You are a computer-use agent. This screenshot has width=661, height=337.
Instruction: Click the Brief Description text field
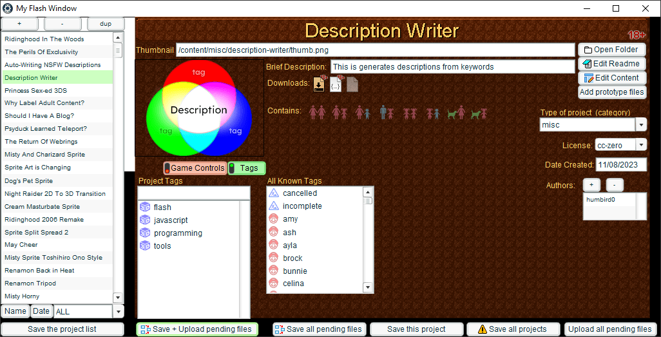tap(453, 66)
